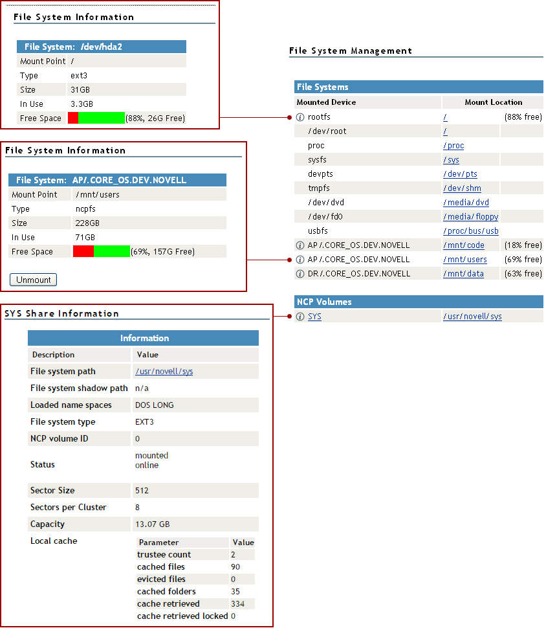
Task: Open the /sys mount location link
Action: [x=451, y=160]
